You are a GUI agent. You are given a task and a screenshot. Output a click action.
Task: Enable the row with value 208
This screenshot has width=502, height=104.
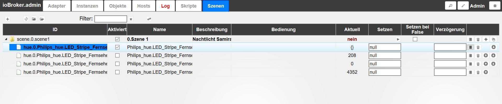117,55
